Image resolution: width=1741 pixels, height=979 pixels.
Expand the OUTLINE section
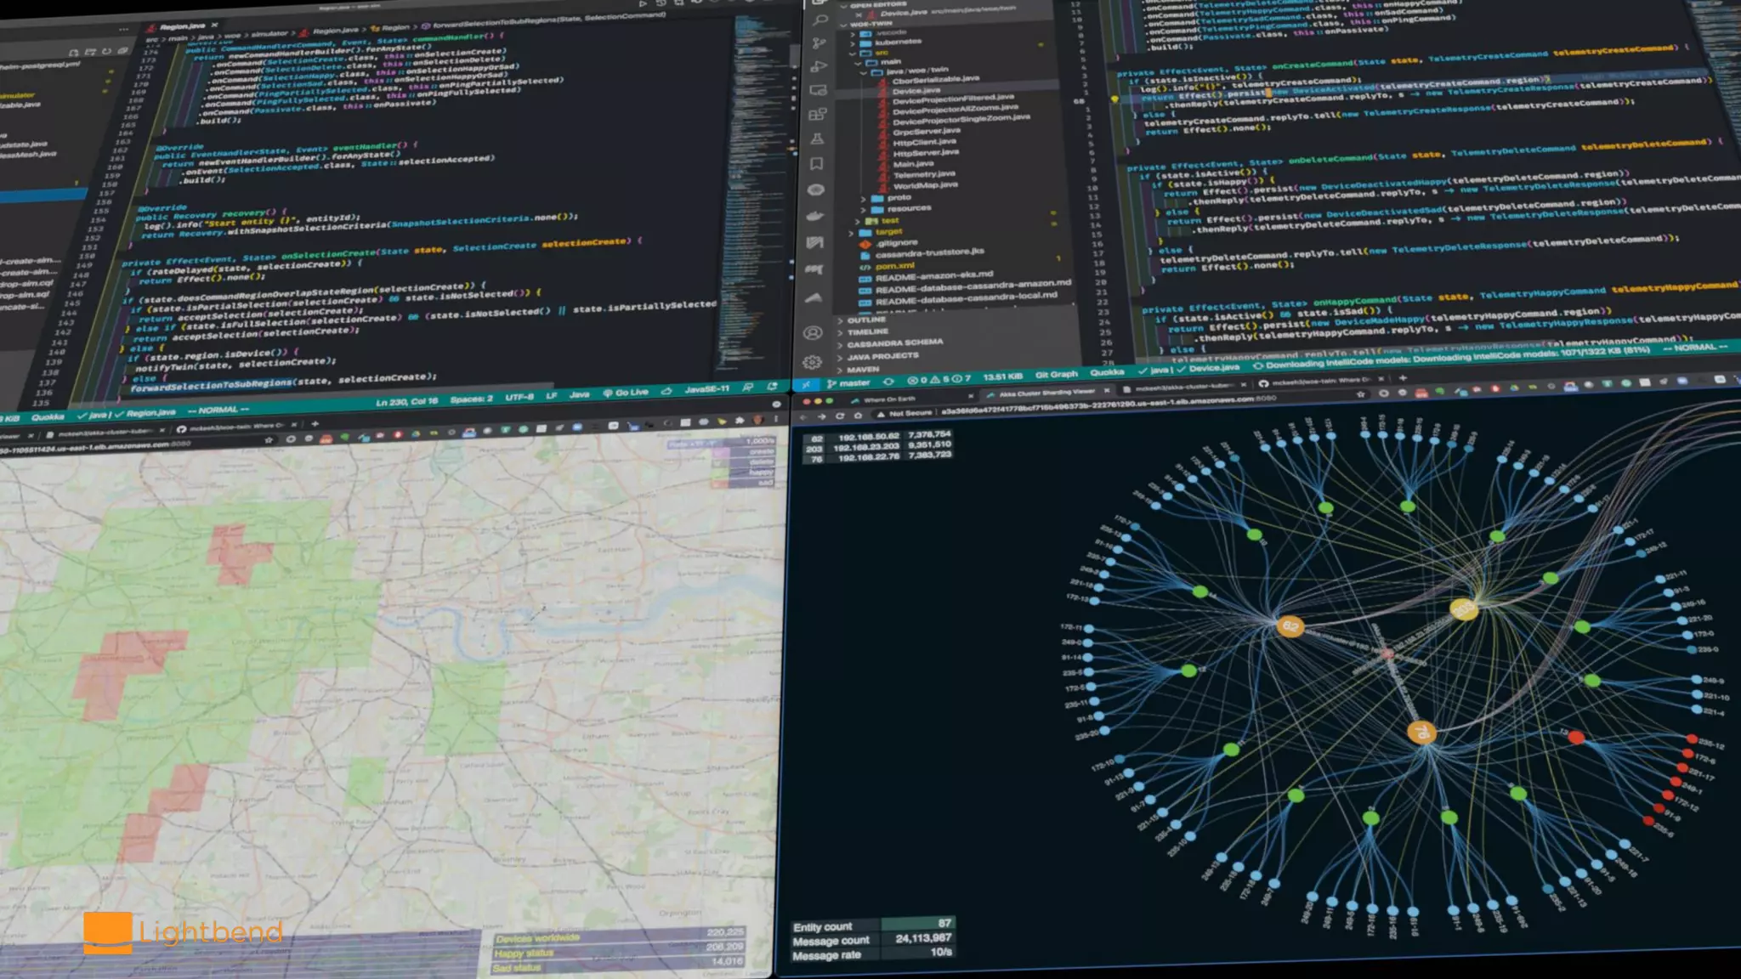tap(865, 320)
